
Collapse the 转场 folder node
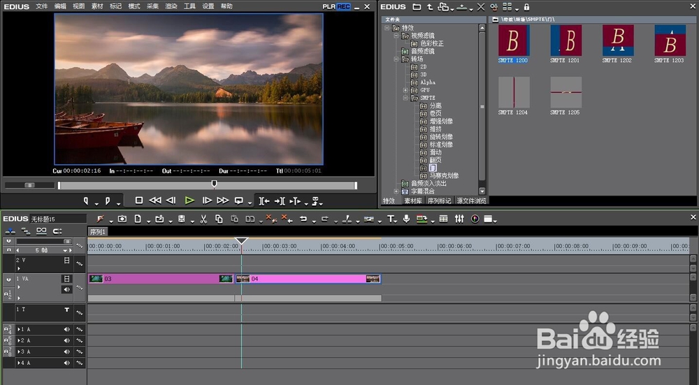coord(396,59)
